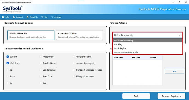The image size is (189, 100).
Task: Check the Billing Information checkbox
Action: point(74,76)
